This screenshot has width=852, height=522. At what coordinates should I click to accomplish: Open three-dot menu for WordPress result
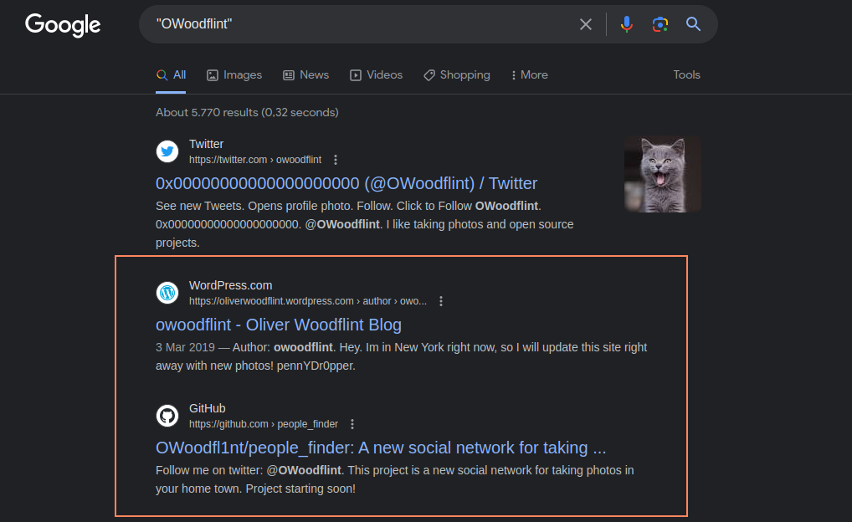(x=441, y=301)
